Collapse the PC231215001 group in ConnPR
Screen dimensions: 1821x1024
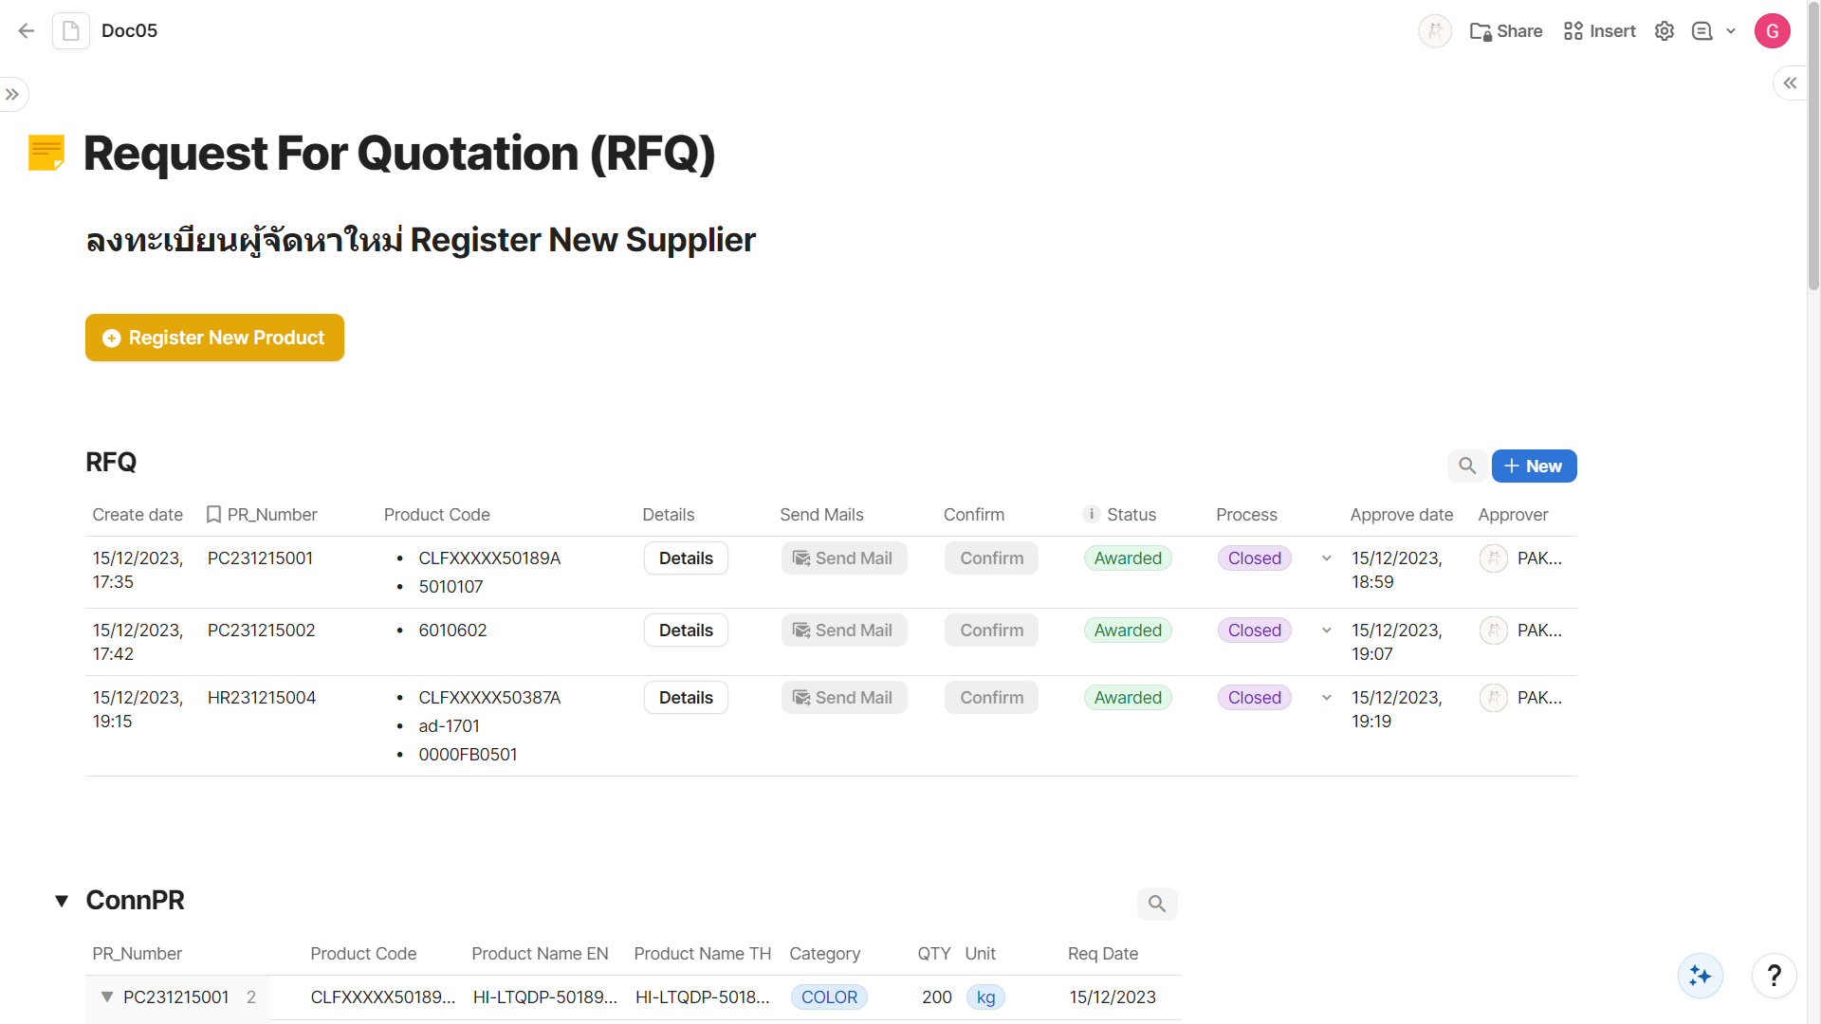[x=107, y=997]
